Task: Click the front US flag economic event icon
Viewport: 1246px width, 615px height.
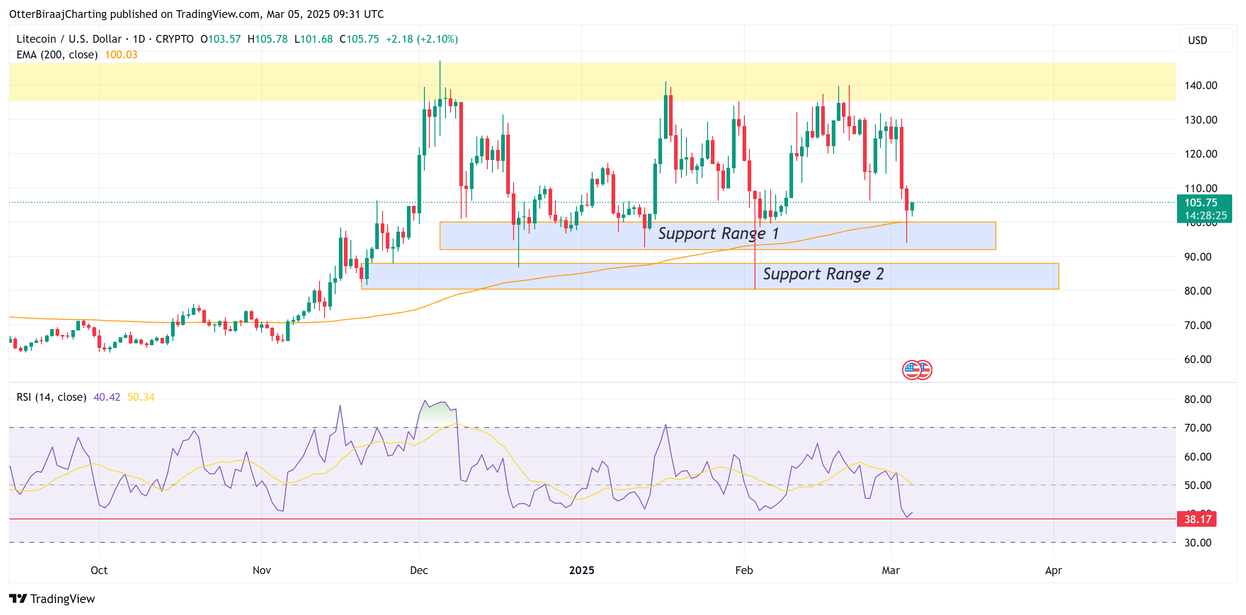Action: [x=911, y=370]
